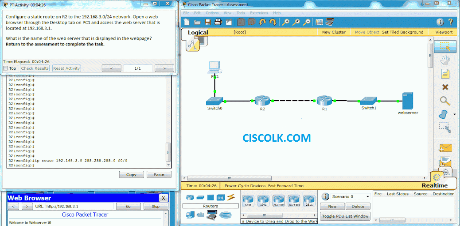Select the End Devices category icon

click(190, 215)
